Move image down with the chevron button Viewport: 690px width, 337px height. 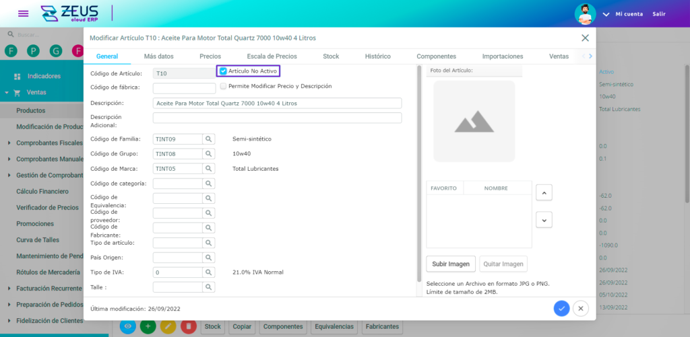tap(544, 220)
